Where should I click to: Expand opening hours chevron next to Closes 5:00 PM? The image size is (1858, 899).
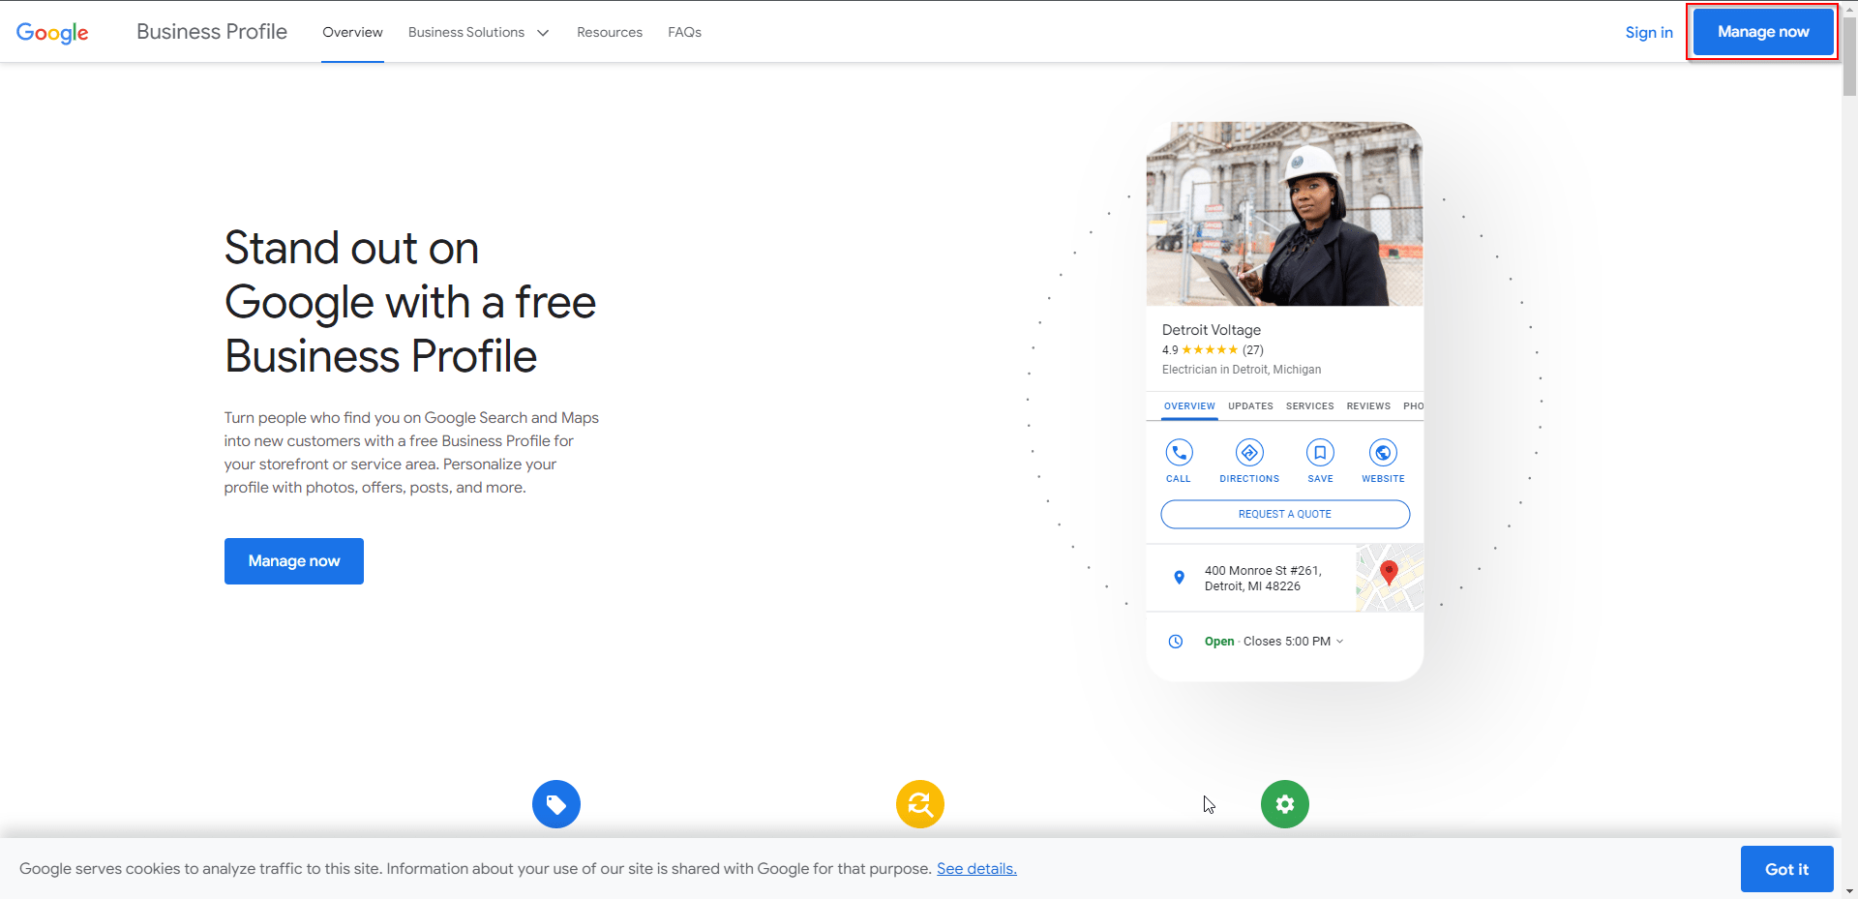pyautogui.click(x=1340, y=642)
